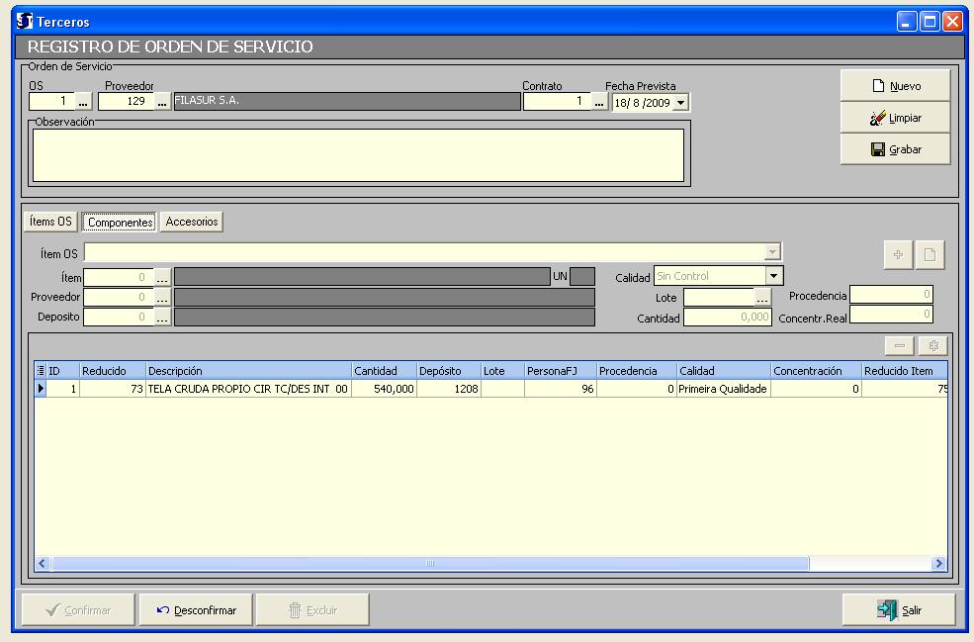Exit the form via Salir

[x=899, y=610]
